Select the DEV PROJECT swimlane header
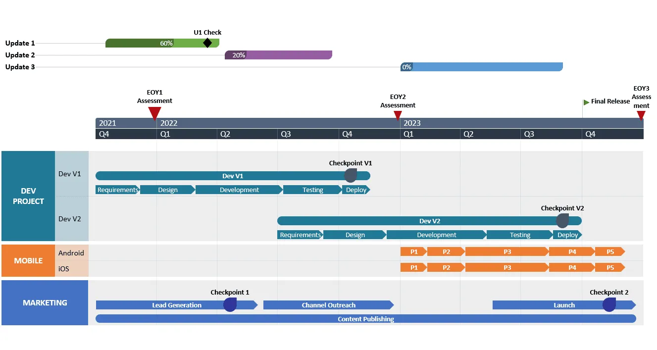657x350 pixels. pyautogui.click(x=28, y=196)
